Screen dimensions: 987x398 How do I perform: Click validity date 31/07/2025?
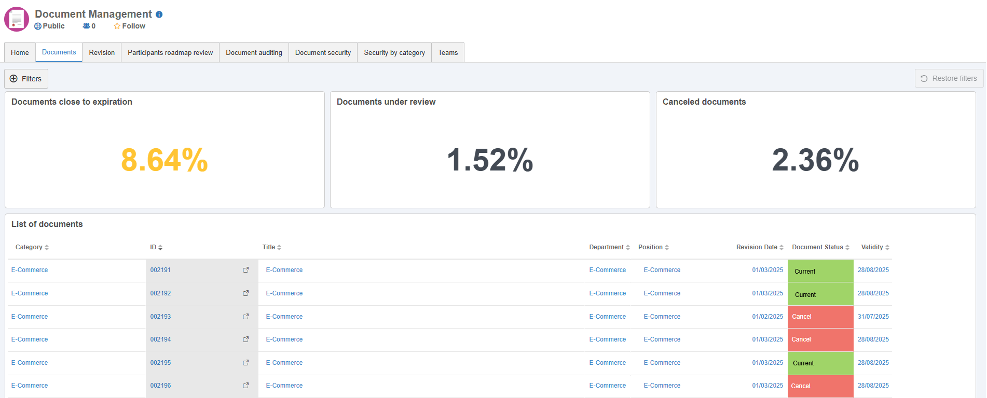[x=873, y=317]
